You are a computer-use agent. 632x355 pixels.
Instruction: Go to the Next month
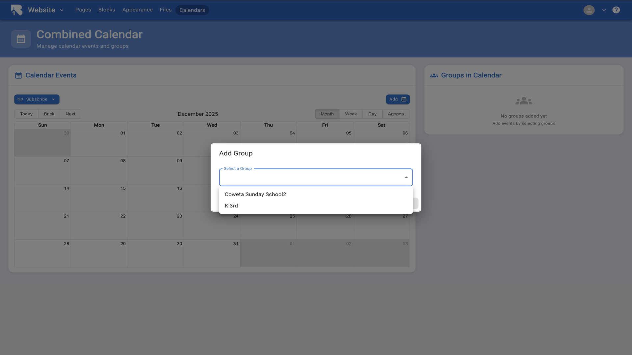(70, 114)
